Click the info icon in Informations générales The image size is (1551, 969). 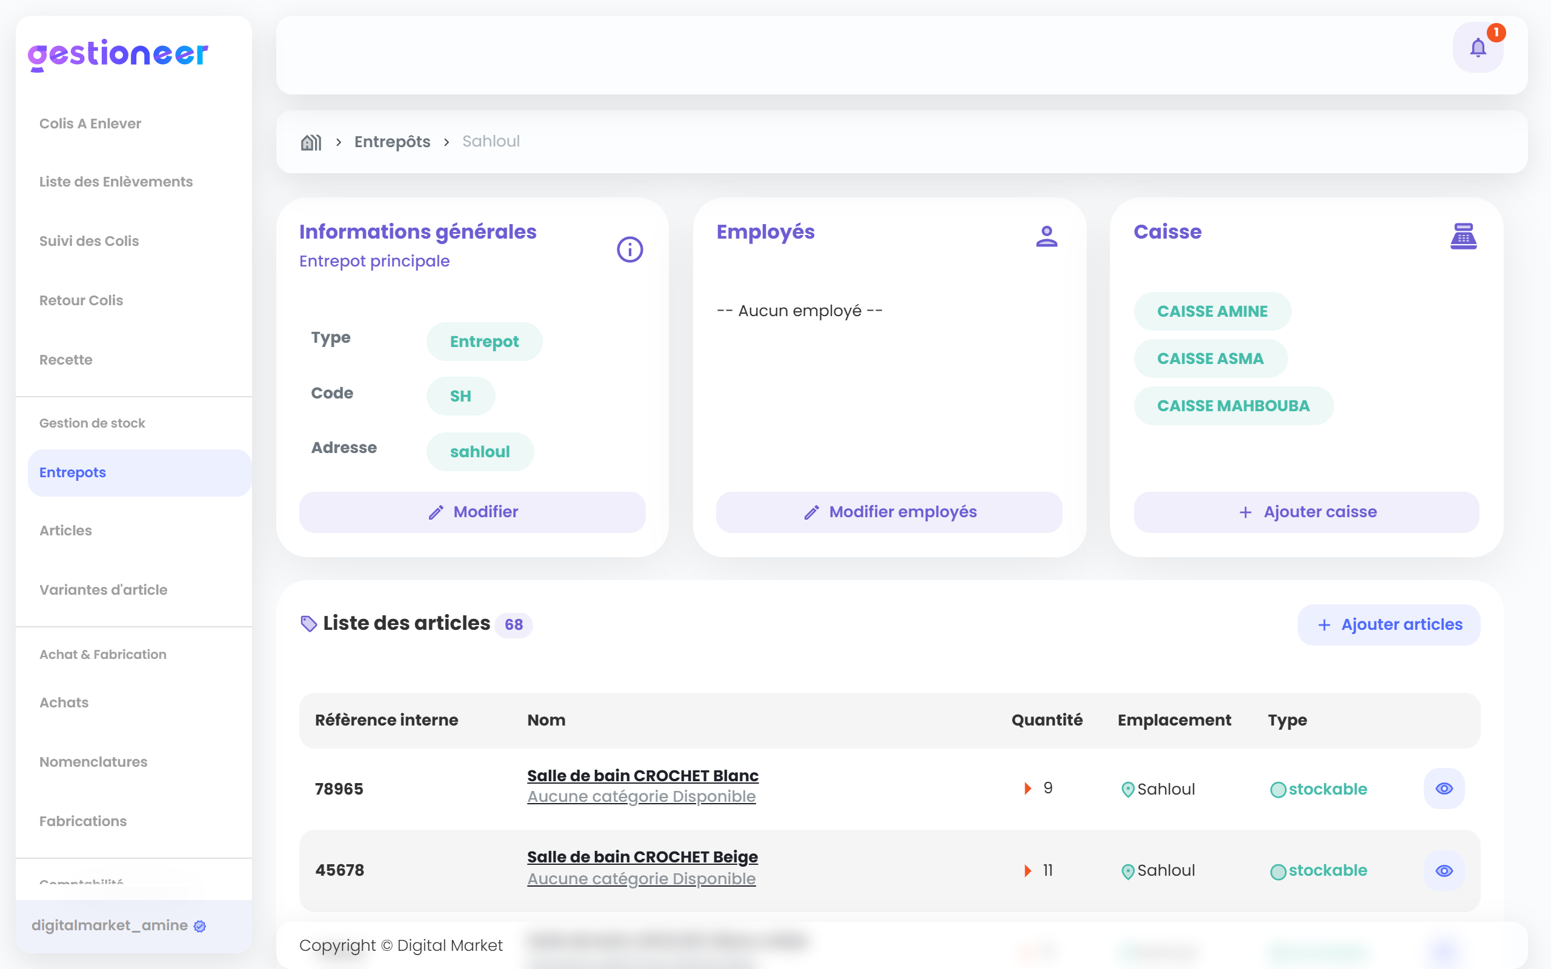(629, 250)
